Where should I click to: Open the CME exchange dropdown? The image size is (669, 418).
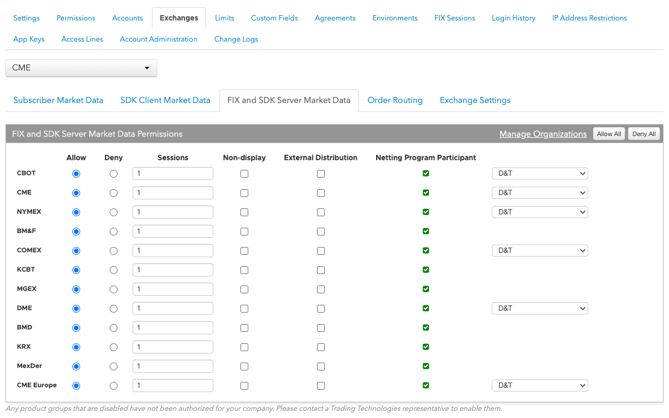(x=81, y=68)
